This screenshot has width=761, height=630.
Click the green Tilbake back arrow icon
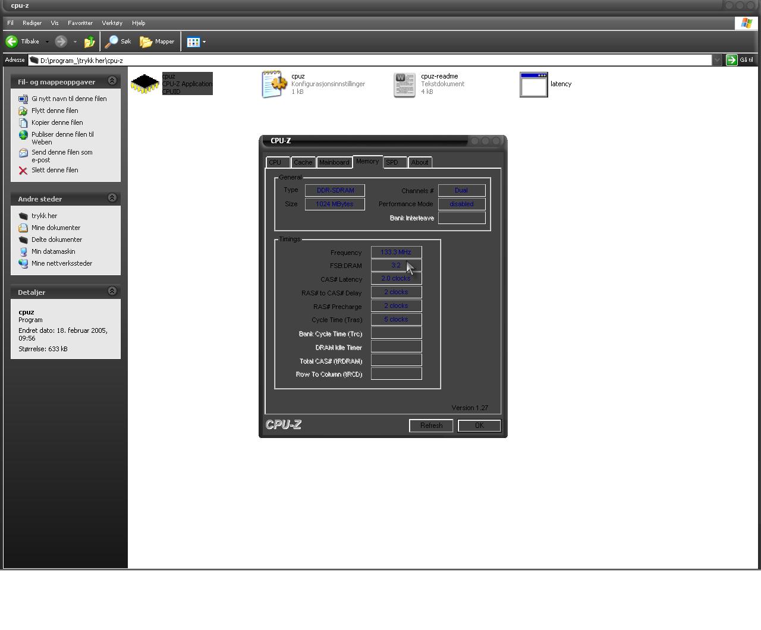click(11, 42)
